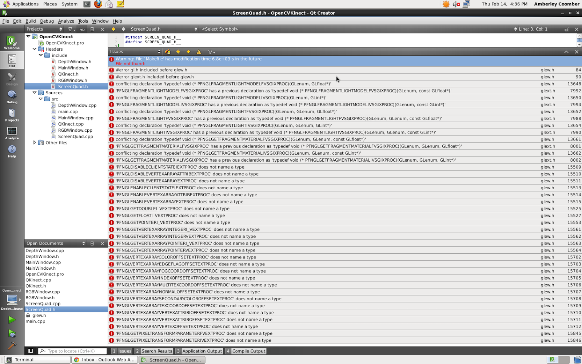Select OpenCVKinect.pro in project tree

click(65, 43)
